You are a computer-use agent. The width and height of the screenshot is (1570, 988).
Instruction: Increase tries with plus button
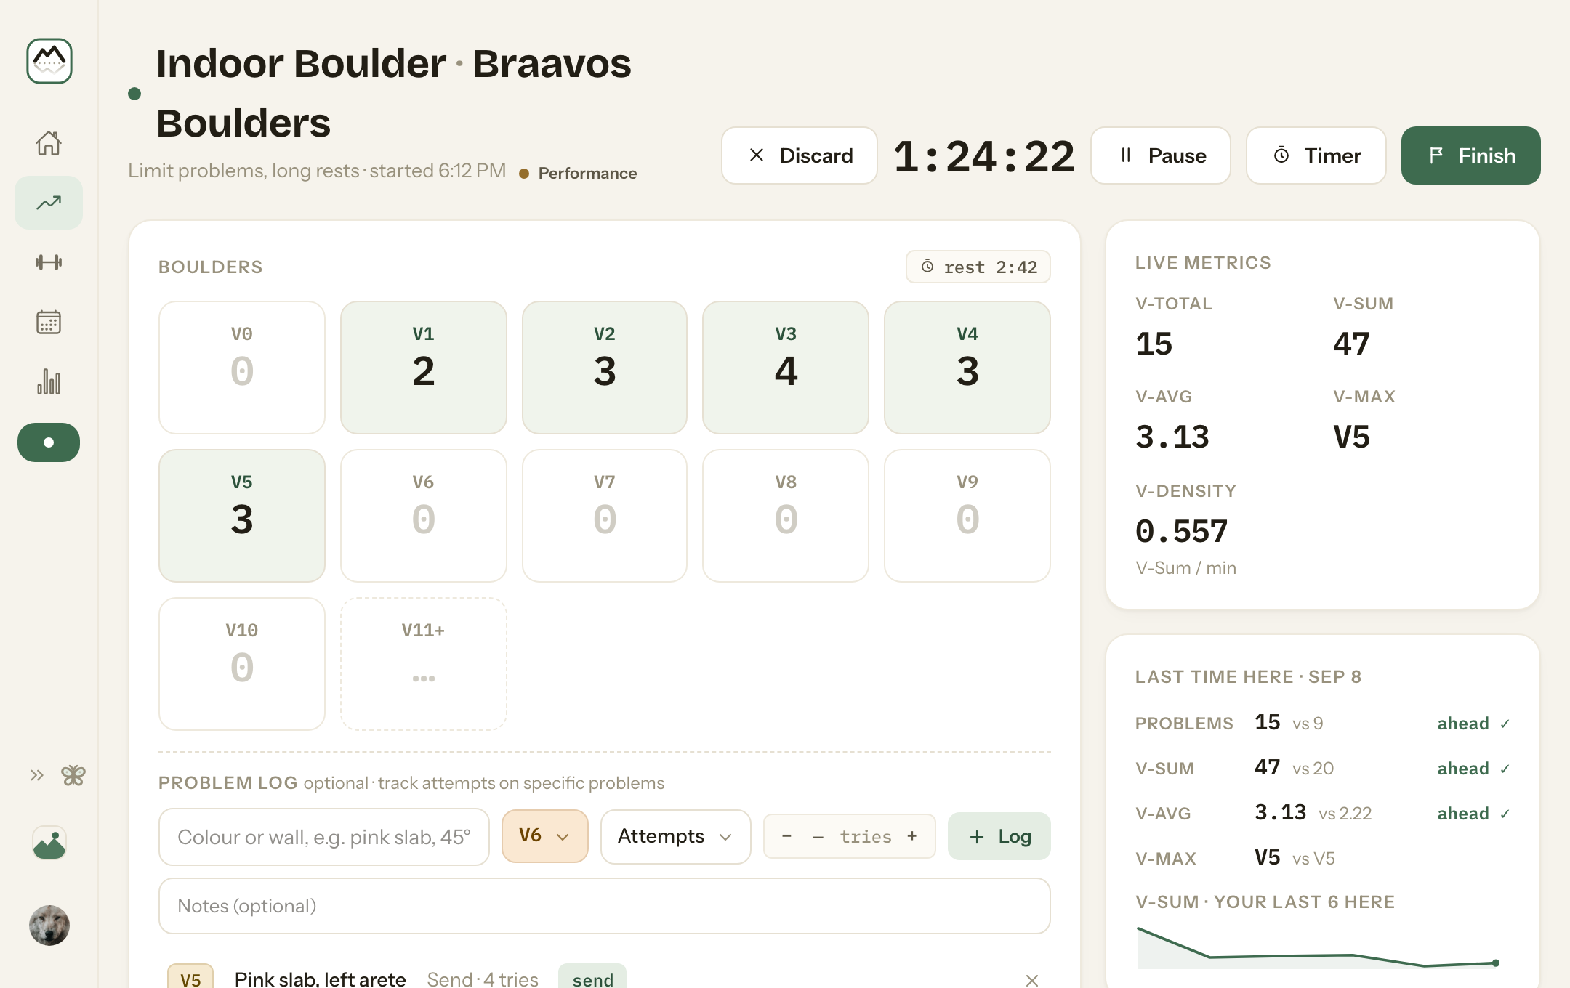pyautogui.click(x=912, y=836)
